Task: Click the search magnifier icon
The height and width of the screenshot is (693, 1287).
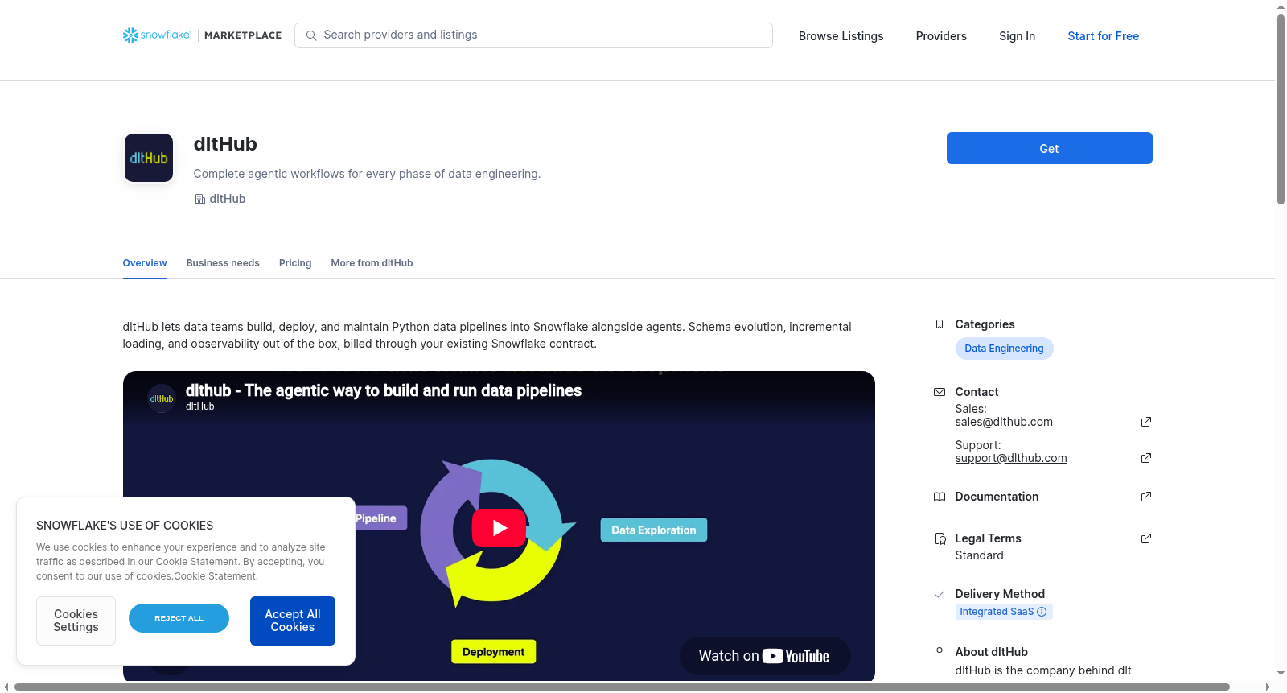Action: point(311,35)
